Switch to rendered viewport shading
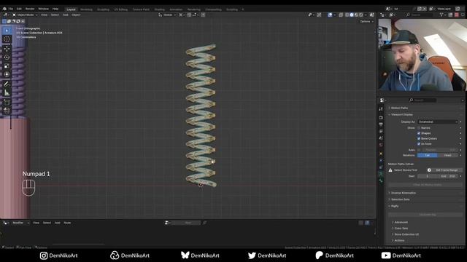 click(x=361, y=15)
